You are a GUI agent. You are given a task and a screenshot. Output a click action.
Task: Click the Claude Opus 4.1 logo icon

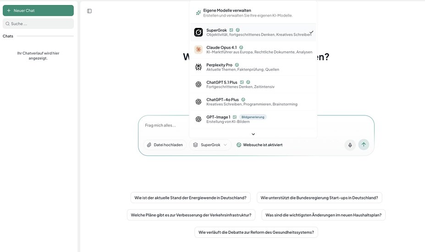point(198,49)
